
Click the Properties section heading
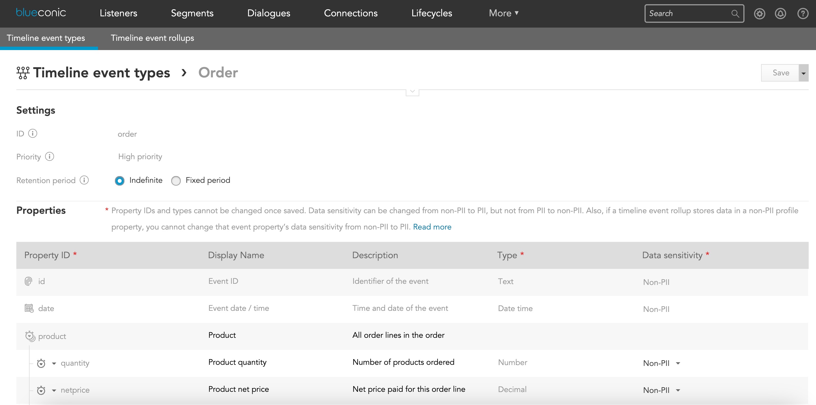point(41,210)
